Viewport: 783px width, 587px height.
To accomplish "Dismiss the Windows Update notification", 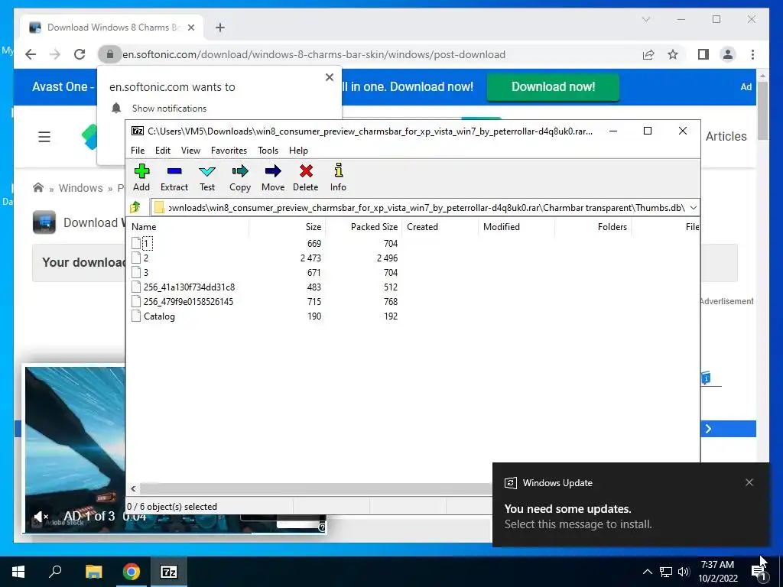I will pos(749,482).
